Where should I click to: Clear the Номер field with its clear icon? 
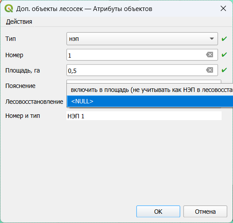tap(210, 55)
